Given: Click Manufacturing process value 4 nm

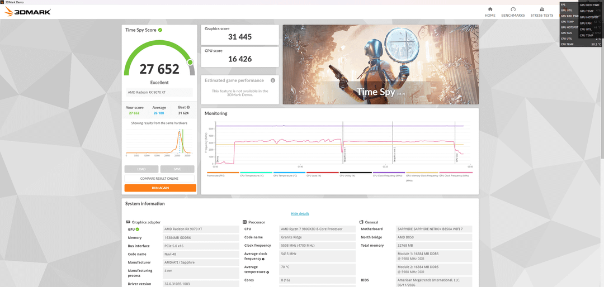Looking at the screenshot, I should pos(201,272).
